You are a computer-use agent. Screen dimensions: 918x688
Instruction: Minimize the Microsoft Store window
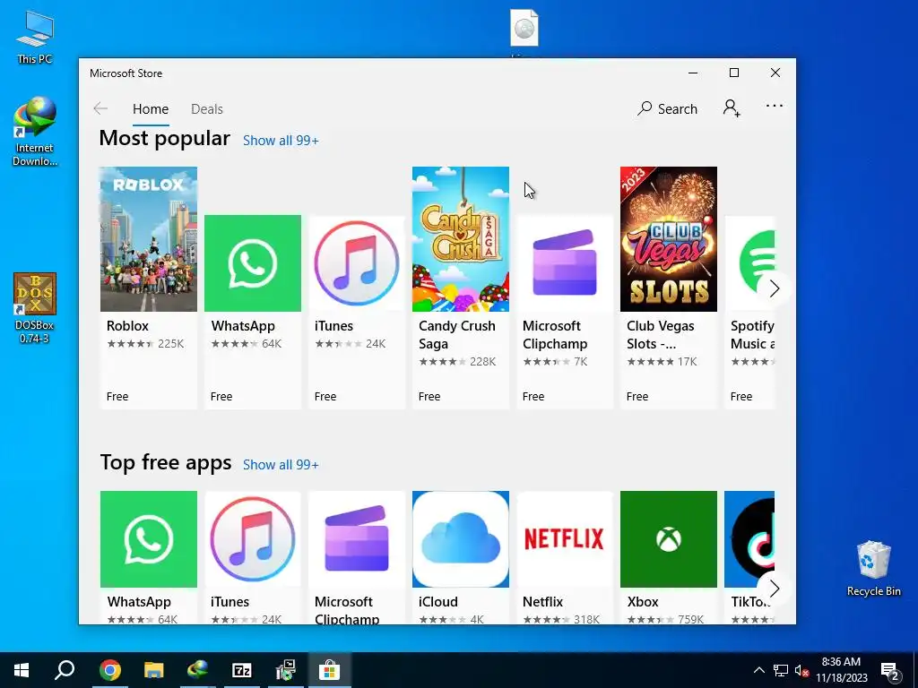(x=693, y=73)
